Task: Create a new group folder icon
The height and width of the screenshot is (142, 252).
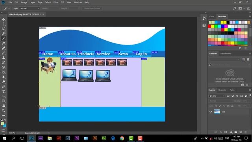Action: (235, 132)
